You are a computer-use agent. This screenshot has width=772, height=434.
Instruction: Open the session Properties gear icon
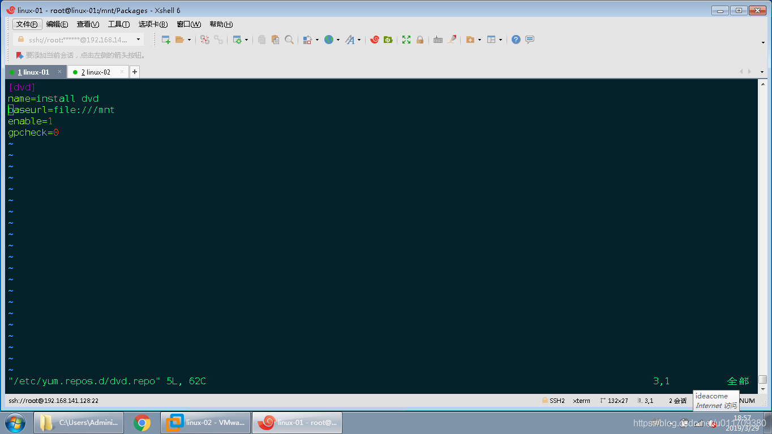pyautogui.click(x=237, y=40)
